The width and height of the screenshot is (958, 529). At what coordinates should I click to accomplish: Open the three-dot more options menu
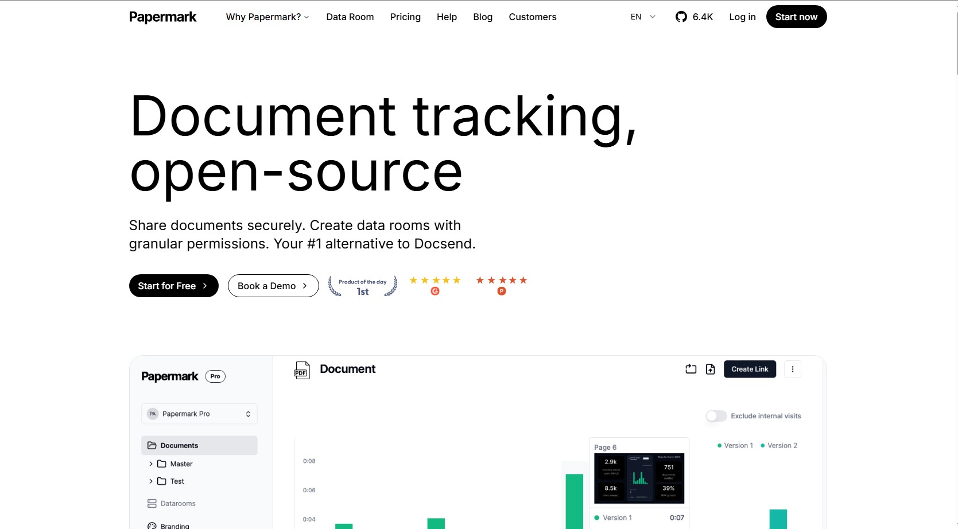(793, 369)
